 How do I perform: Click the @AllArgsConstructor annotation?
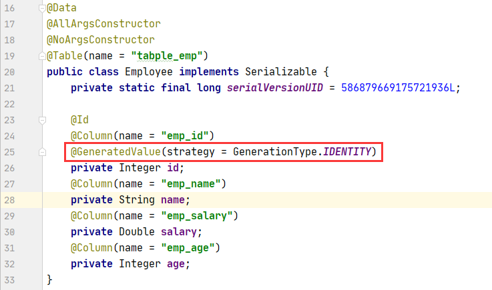pos(103,24)
